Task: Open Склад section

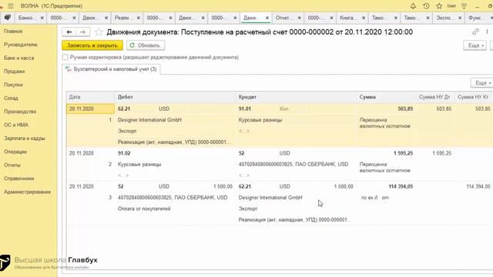Action: tap(11, 98)
